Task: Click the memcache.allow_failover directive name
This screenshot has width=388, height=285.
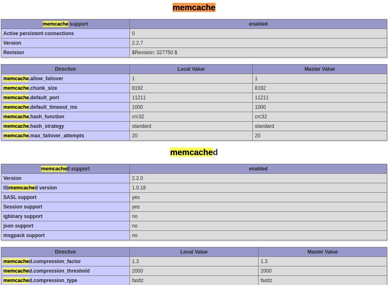Action: (33, 79)
